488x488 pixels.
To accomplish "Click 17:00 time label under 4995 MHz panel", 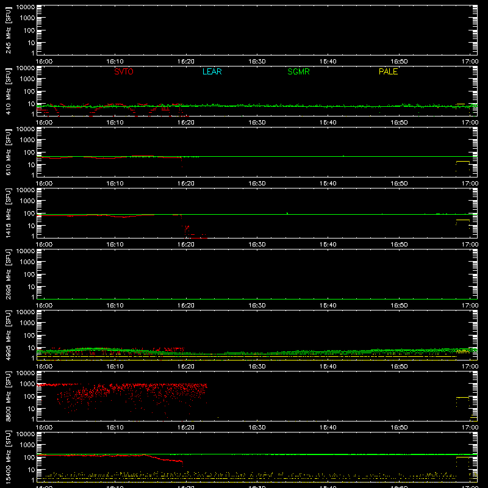I will 470,367.
